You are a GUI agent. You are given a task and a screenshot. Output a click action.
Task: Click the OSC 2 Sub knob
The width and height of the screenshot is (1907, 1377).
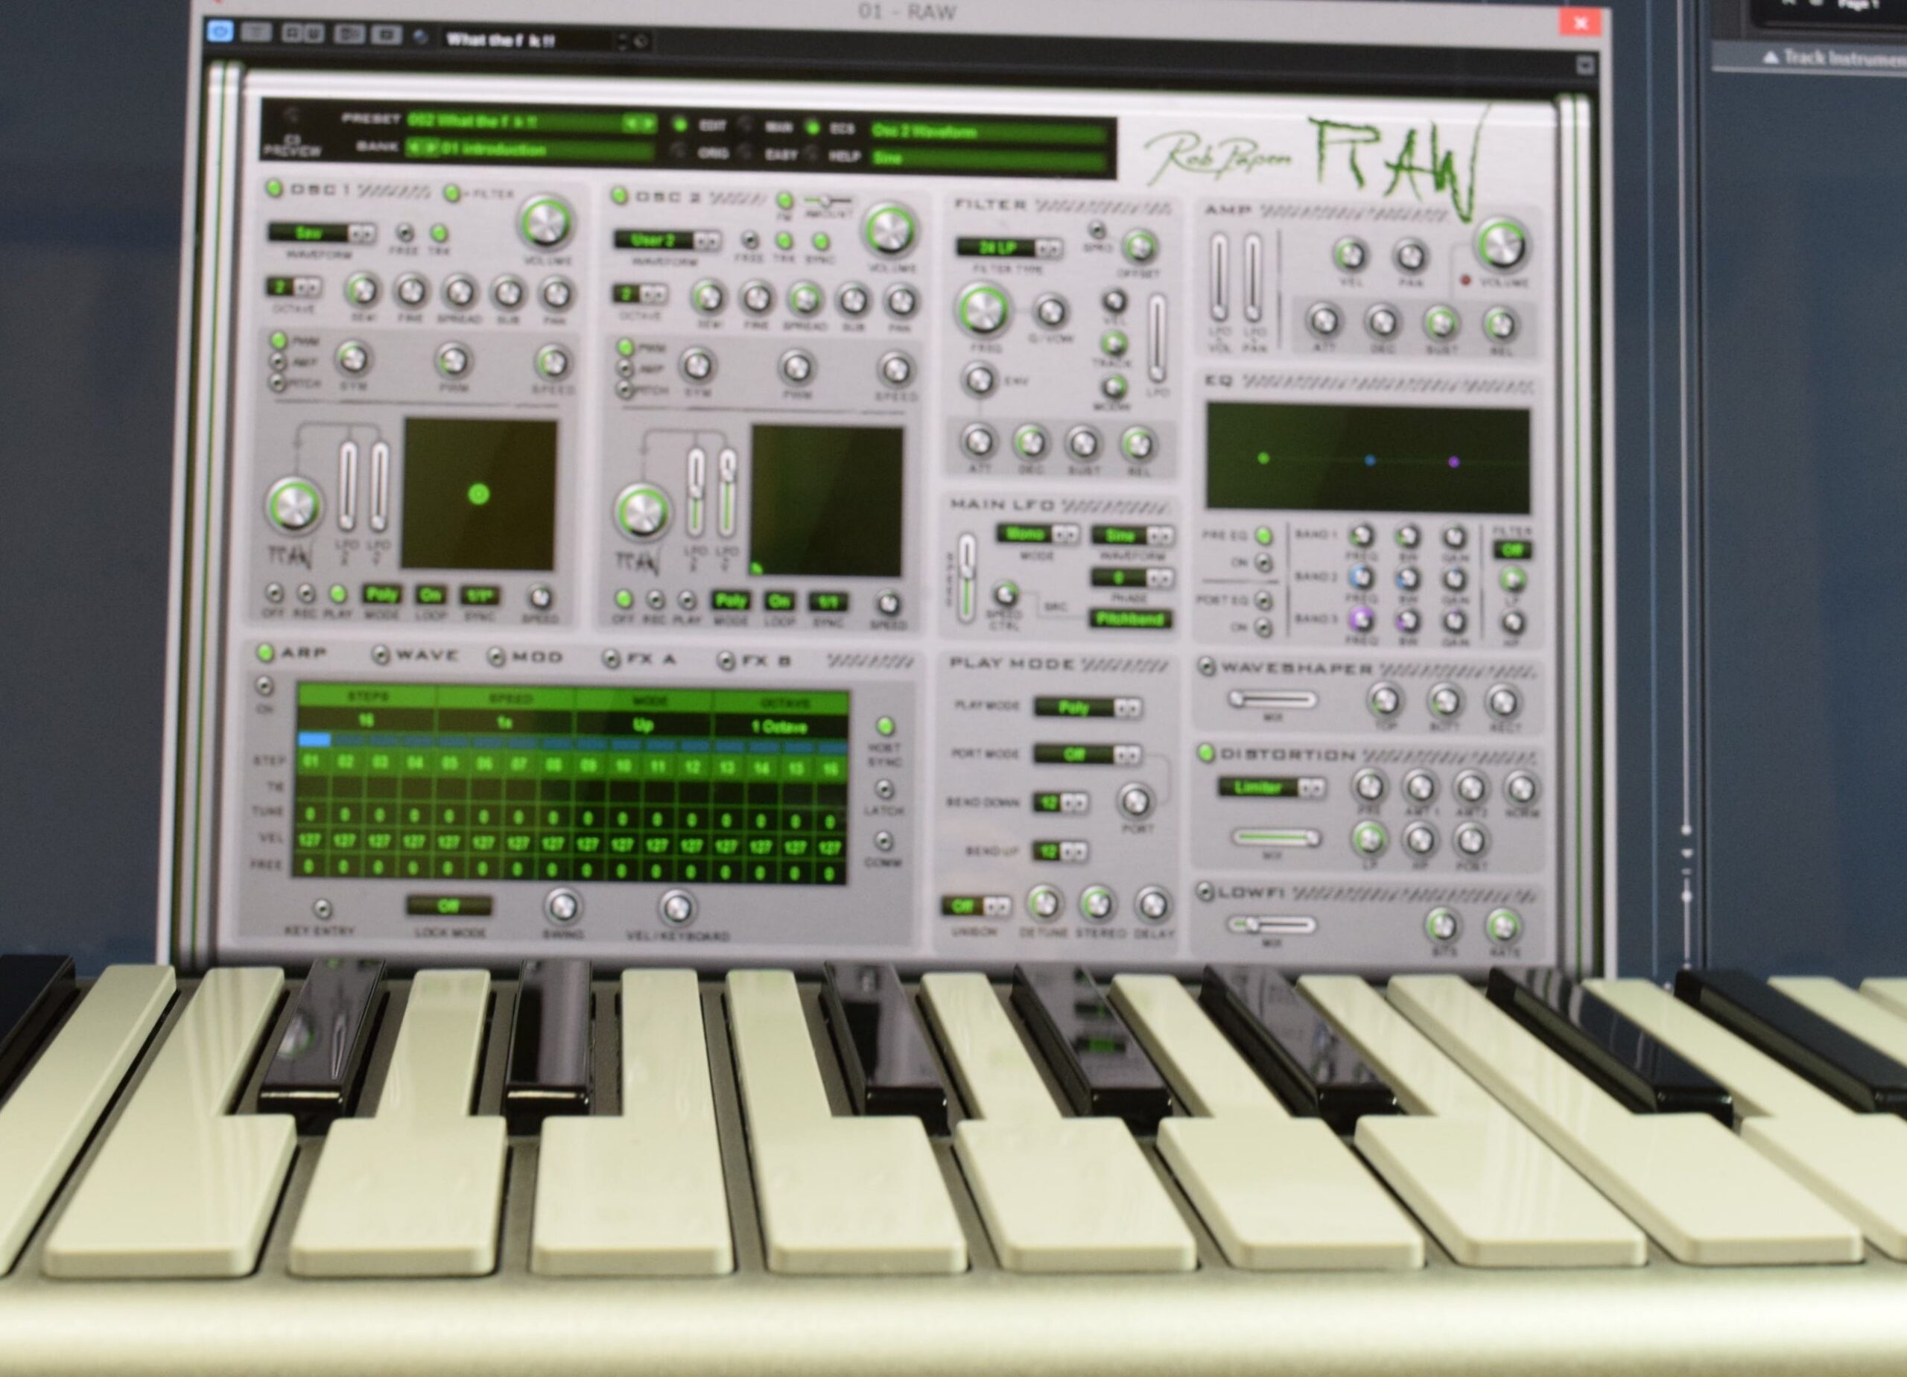[x=853, y=299]
